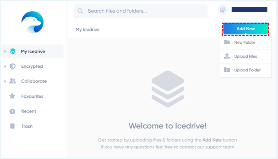Expand the Encrypted section arrow
The height and width of the screenshot is (159, 278).
[5, 66]
